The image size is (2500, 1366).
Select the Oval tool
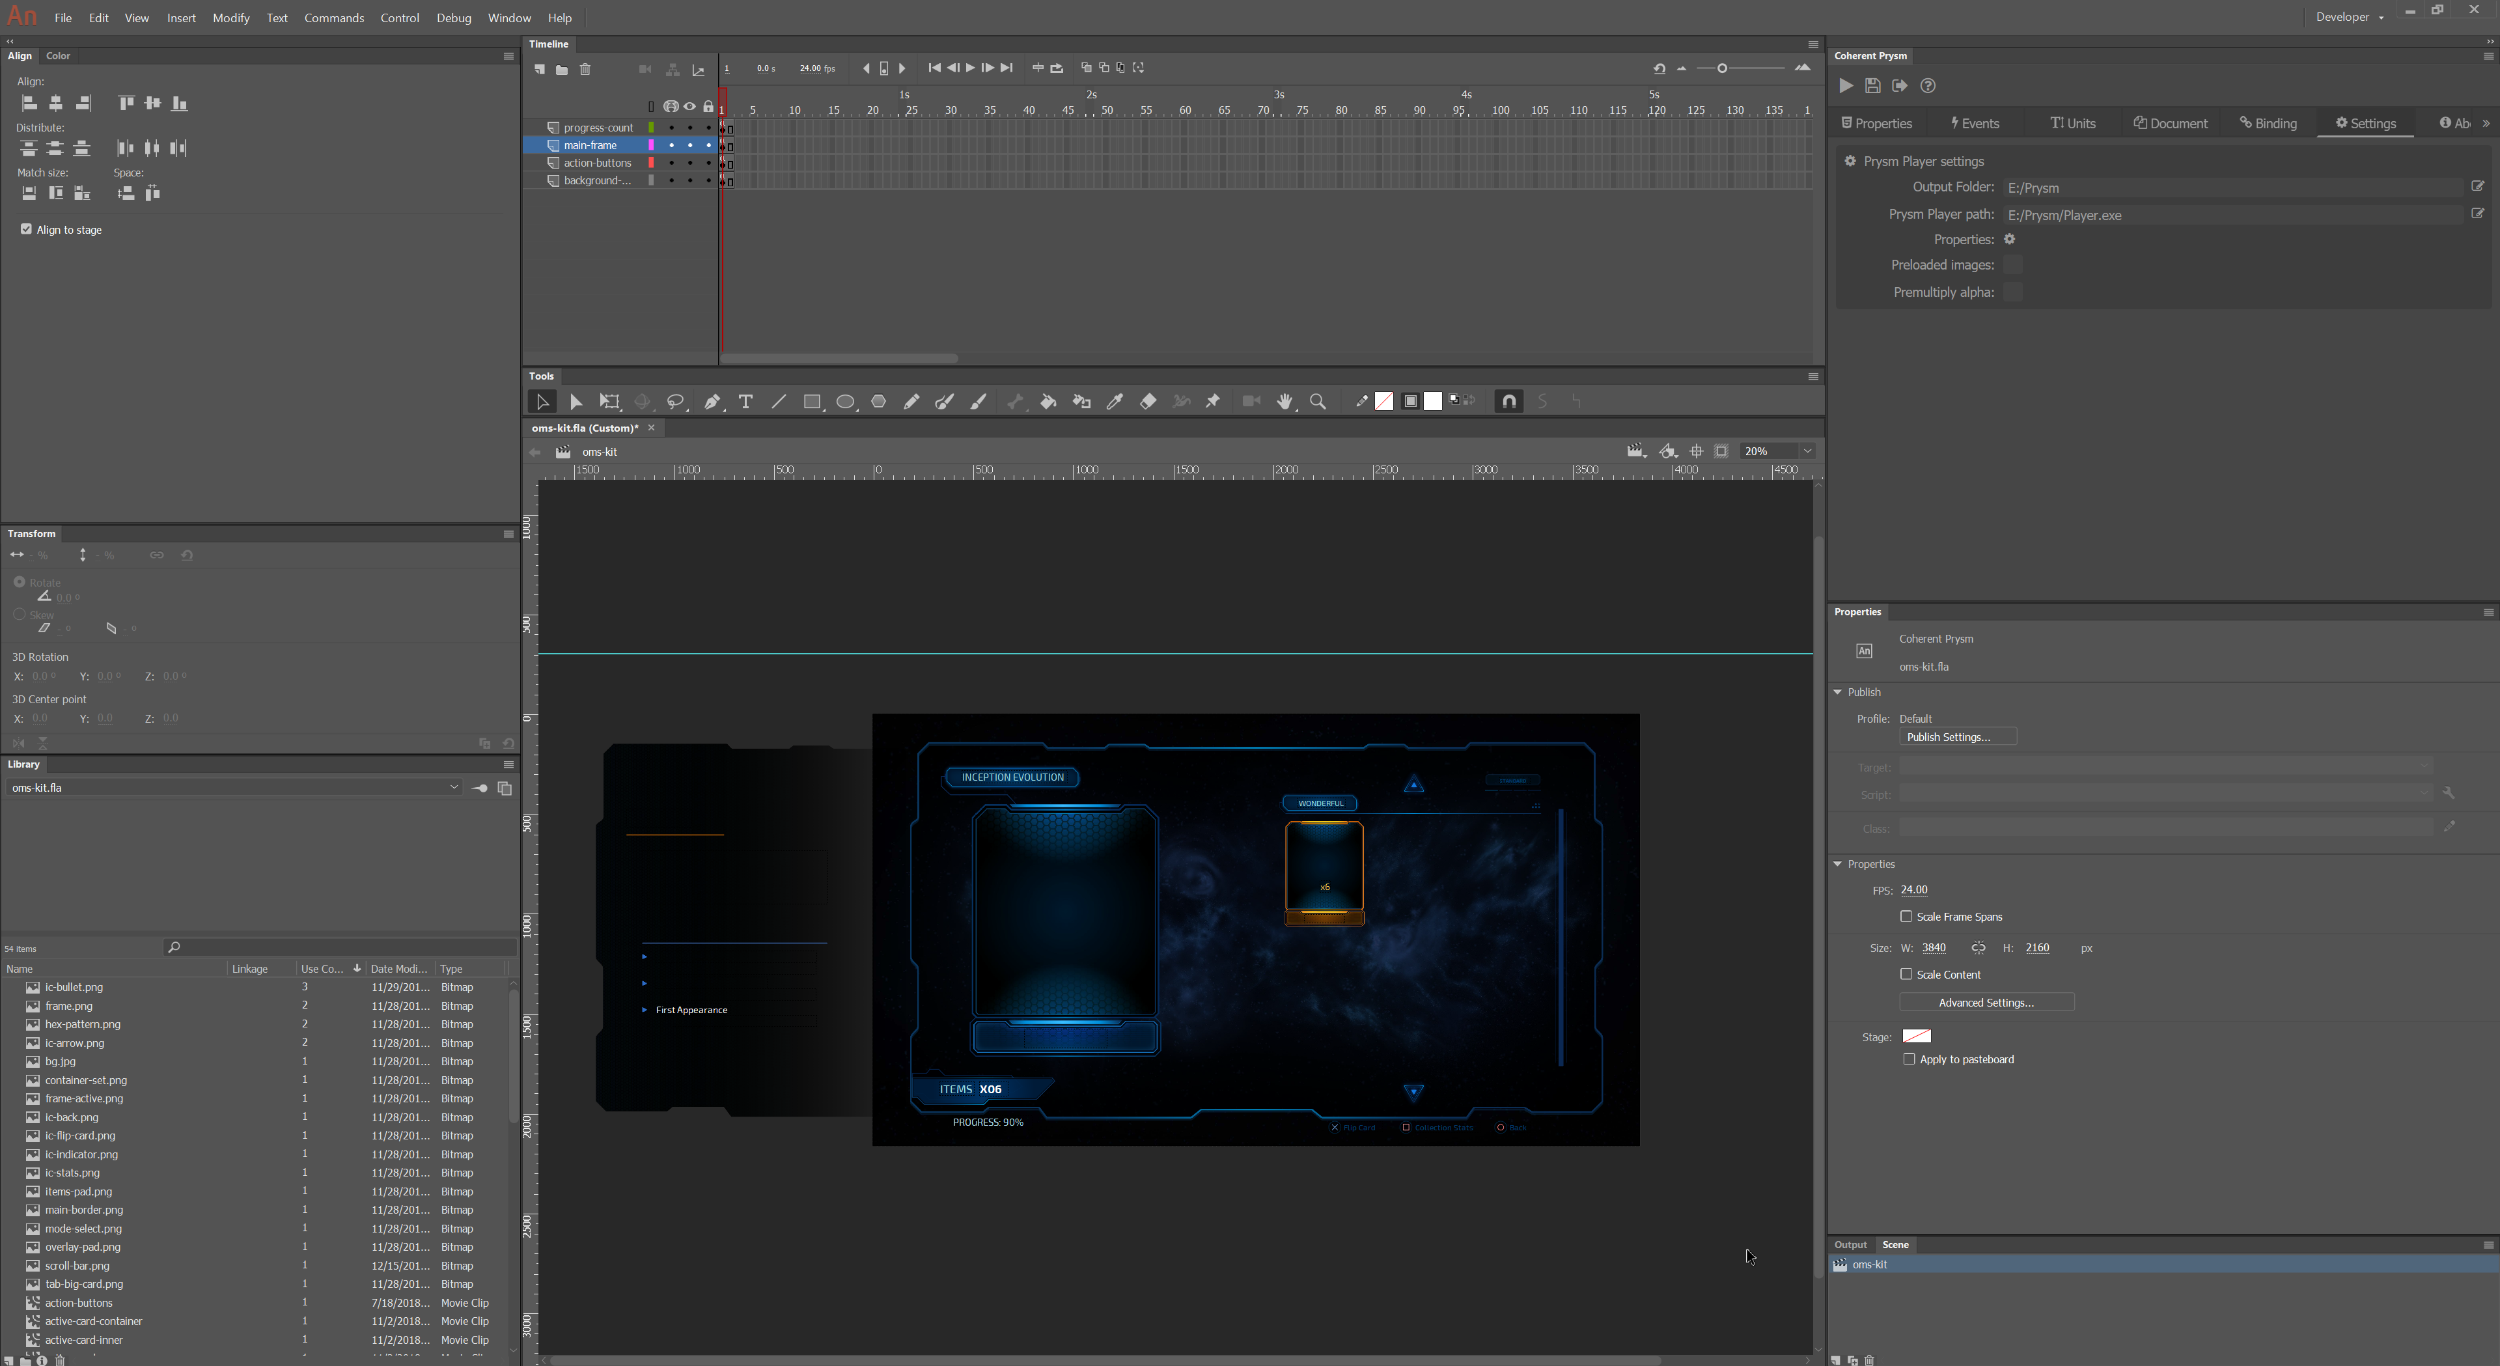coord(845,401)
